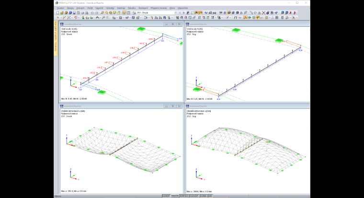Click the red X delete icon at toolbar end
This screenshot has height=198, width=364.
(294, 18)
